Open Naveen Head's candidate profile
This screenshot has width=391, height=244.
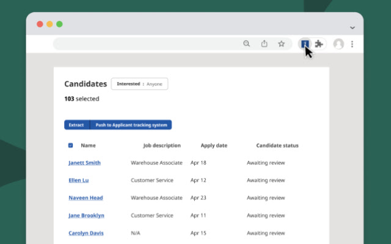(86, 198)
